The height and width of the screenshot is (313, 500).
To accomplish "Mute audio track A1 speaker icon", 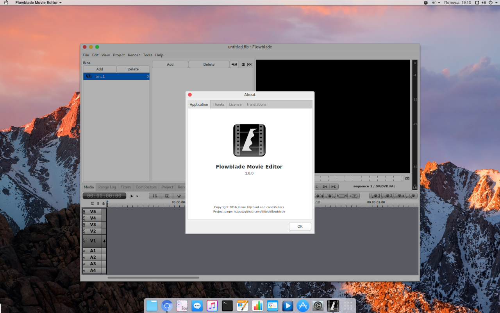I will pos(84,251).
